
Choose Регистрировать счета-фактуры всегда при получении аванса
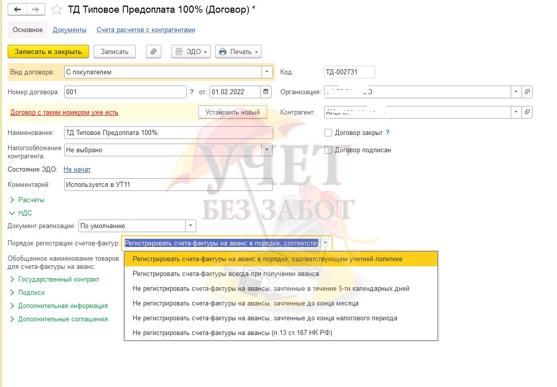[x=281, y=274]
